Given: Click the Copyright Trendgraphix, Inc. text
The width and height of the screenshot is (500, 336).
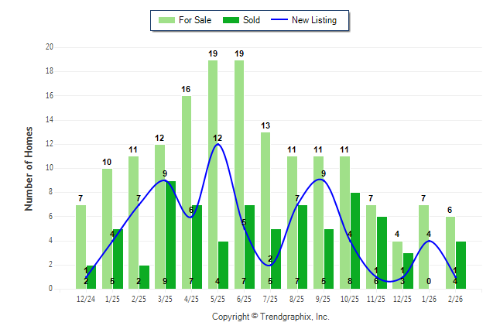Looking at the screenshot, I should point(271,317).
